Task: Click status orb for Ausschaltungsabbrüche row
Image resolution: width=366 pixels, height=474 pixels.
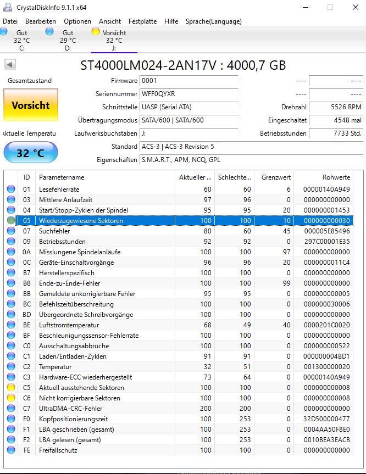Action: point(11,346)
